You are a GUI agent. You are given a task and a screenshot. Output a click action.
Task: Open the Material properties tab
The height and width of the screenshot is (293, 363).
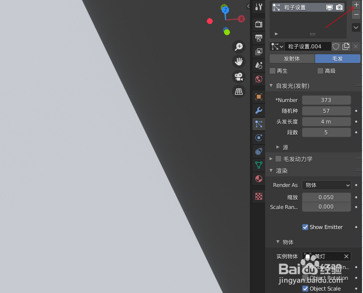[x=259, y=179]
